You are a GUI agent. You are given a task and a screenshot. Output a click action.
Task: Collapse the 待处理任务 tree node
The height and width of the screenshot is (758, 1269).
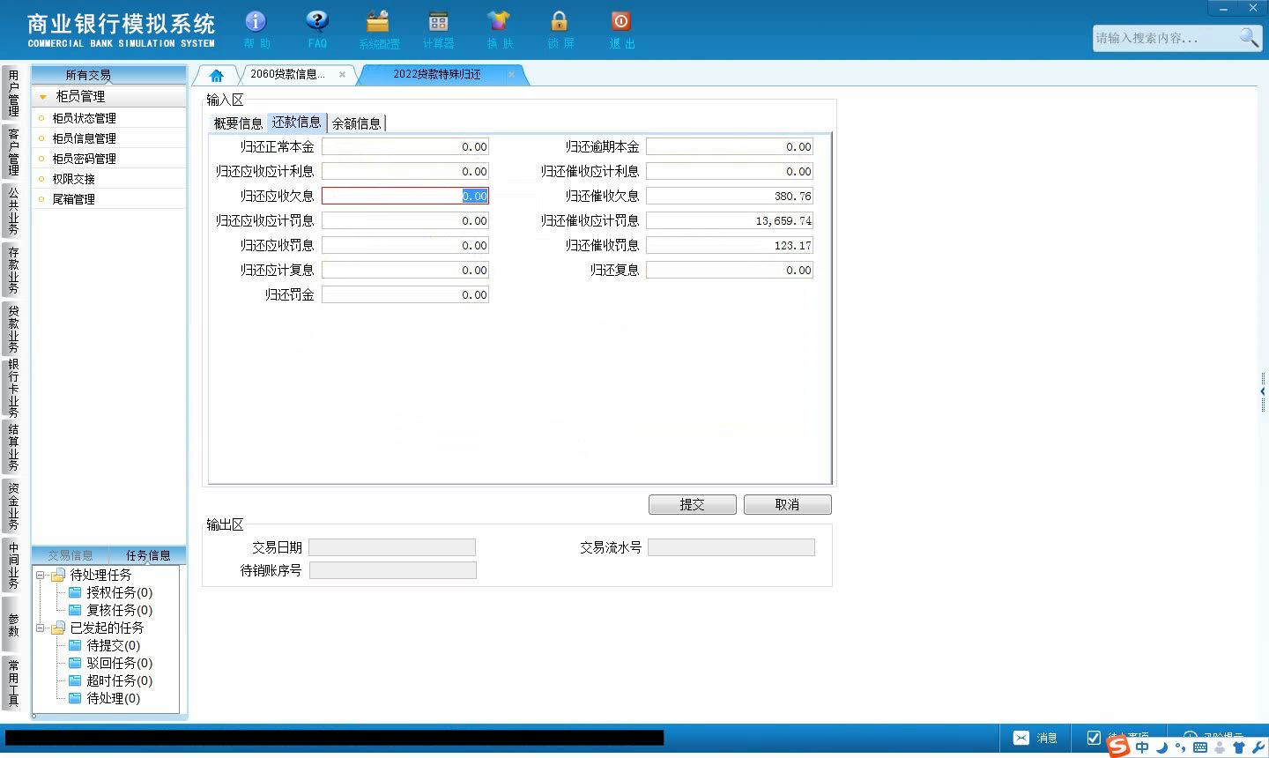click(40, 575)
